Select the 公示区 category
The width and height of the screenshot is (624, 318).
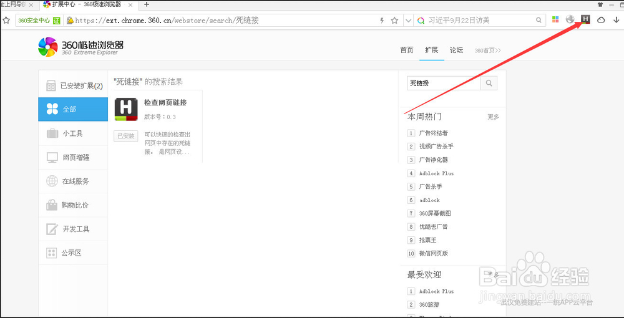tap(73, 253)
